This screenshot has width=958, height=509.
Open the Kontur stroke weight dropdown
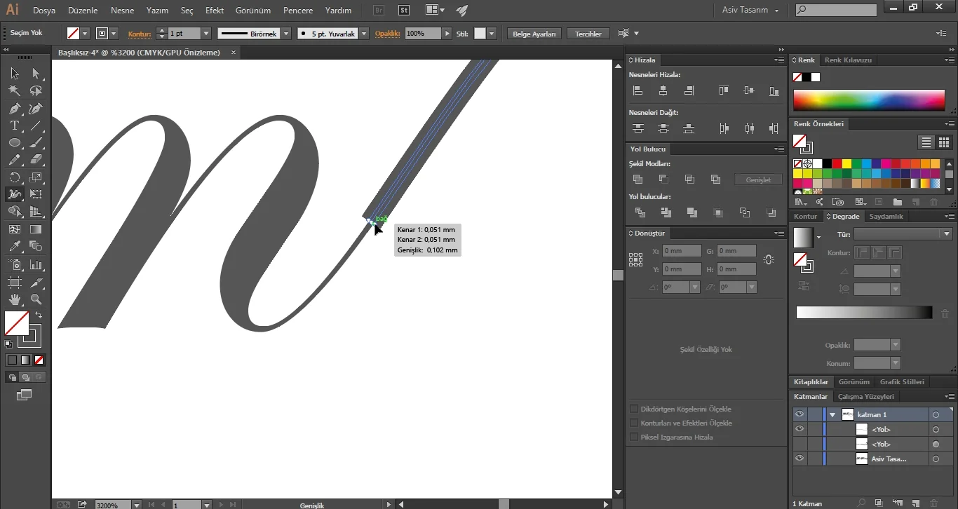tap(206, 34)
